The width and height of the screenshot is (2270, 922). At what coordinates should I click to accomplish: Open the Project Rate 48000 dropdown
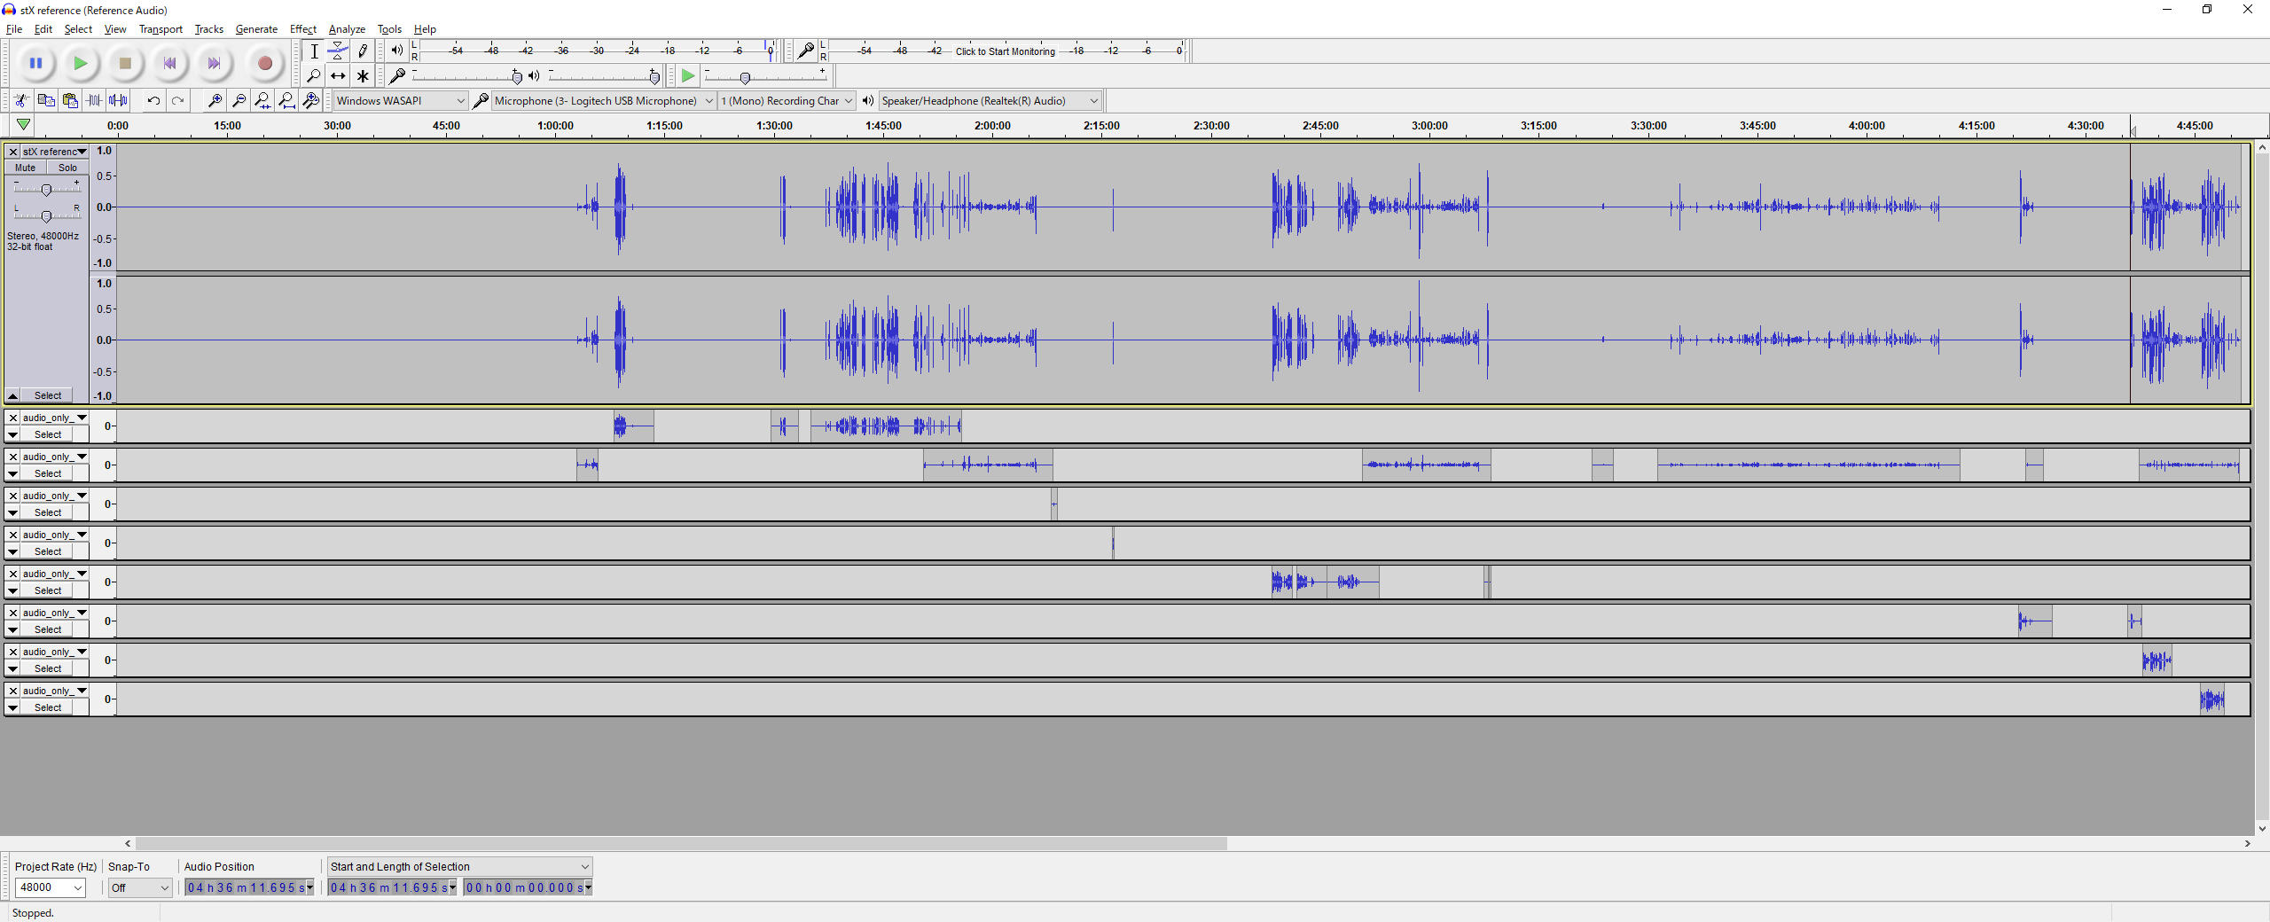coord(51,887)
